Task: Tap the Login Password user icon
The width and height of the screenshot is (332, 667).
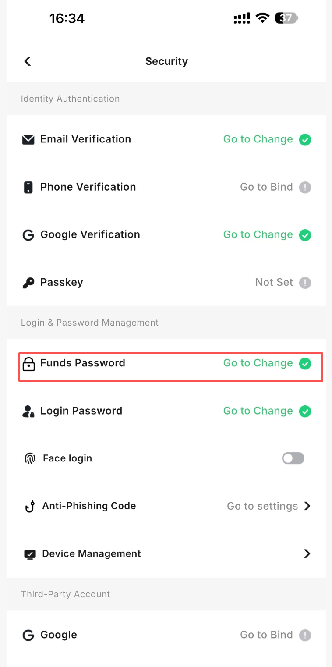Action: coord(28,412)
